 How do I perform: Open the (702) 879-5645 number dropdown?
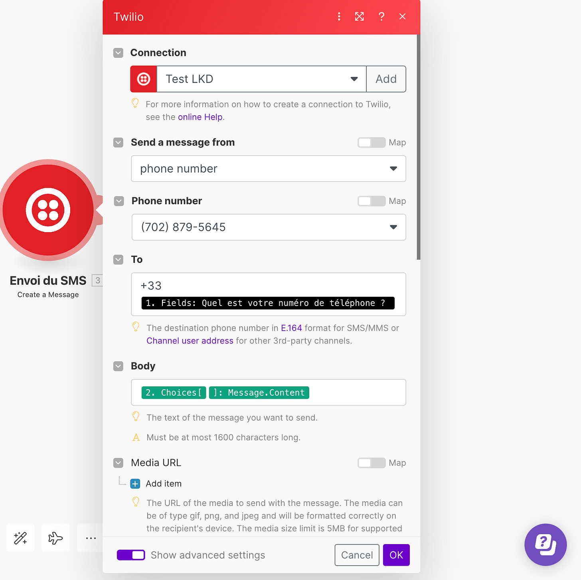pos(269,227)
